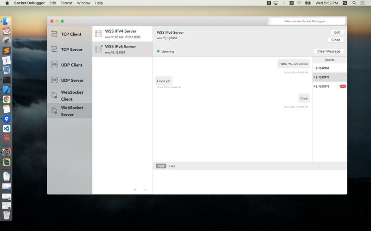Close the WSS IPv6 Server connection
The height and width of the screenshot is (231, 371).
pos(336,40)
